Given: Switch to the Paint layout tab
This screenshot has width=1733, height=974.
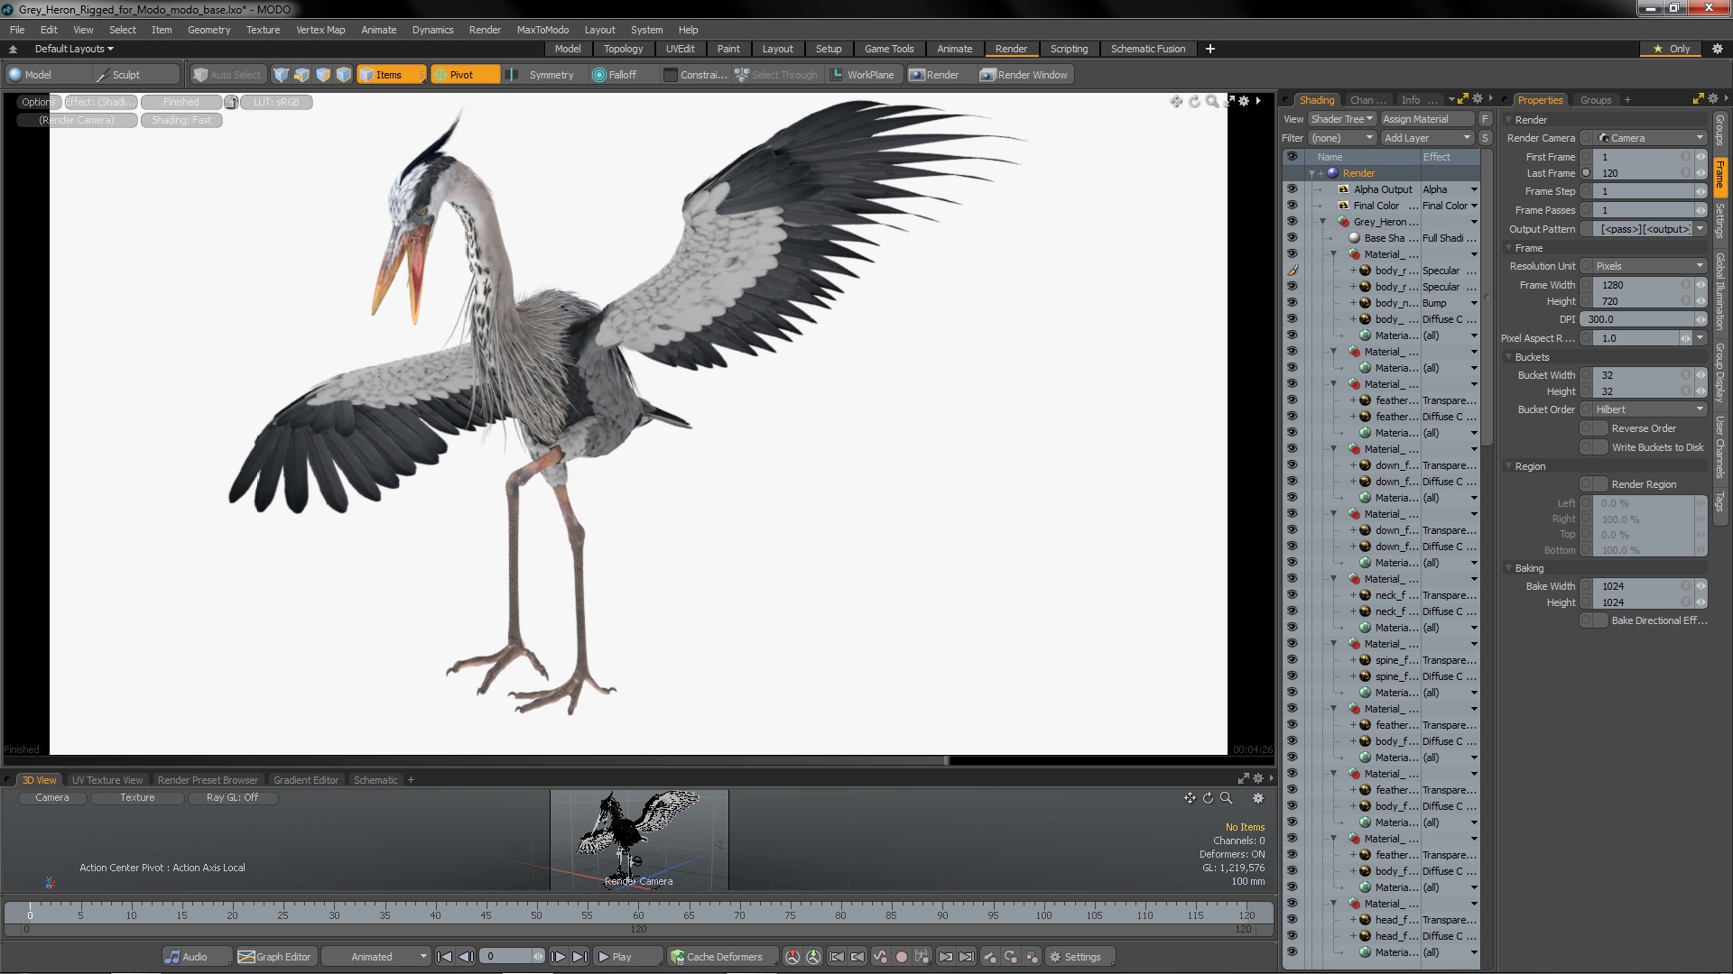Looking at the screenshot, I should pos(728,49).
